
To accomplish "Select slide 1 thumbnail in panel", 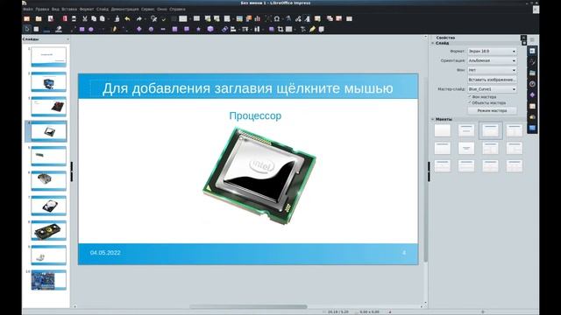I will (49, 56).
